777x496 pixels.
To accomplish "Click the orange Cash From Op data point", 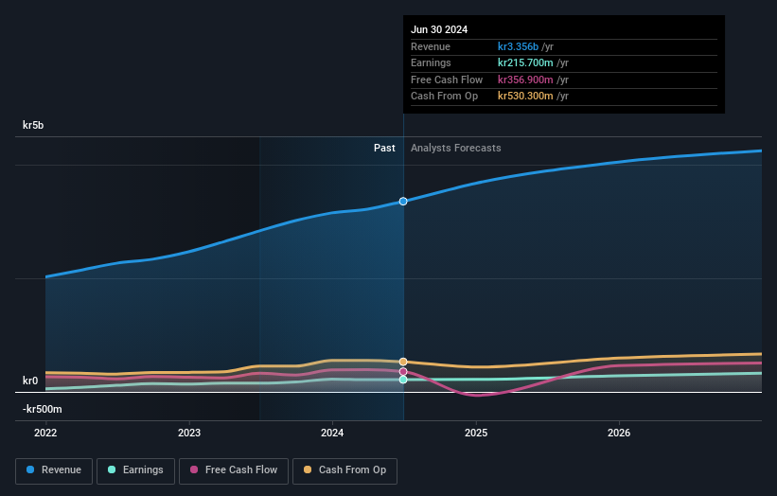I will click(403, 362).
